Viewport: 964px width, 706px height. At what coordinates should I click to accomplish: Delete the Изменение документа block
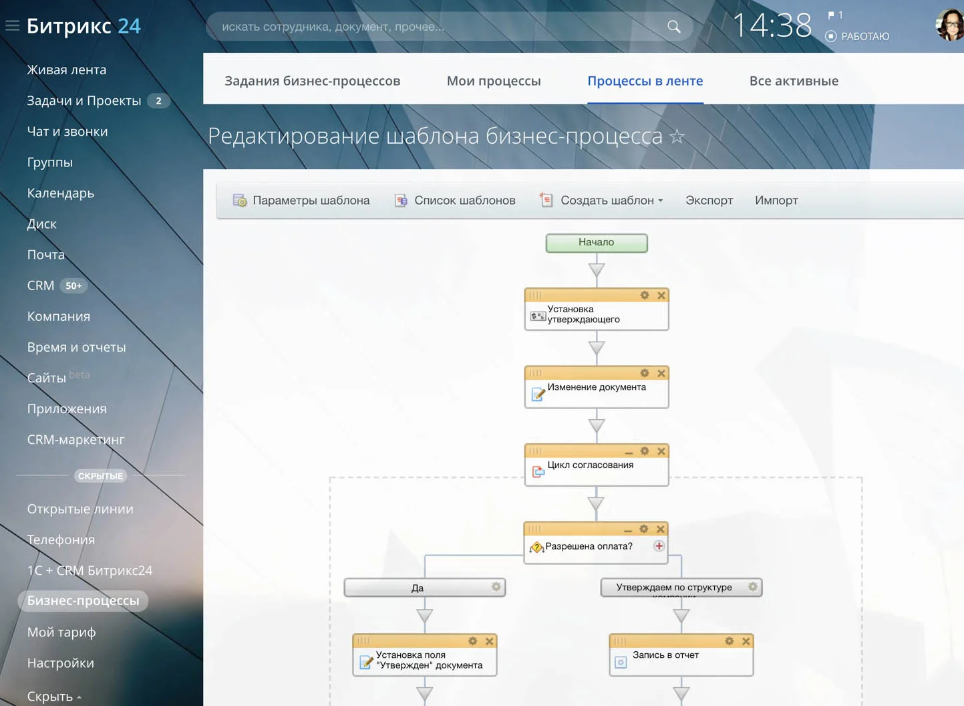[x=661, y=374]
